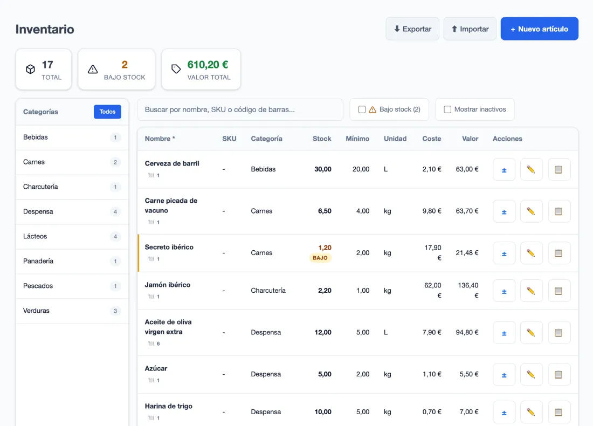Click the Valor Total summary card
Viewport: 593px width, 426px height.
point(201,69)
